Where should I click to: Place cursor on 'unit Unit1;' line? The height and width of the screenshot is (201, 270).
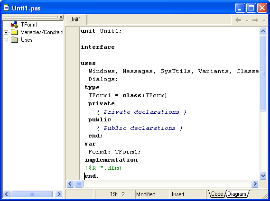101,31
